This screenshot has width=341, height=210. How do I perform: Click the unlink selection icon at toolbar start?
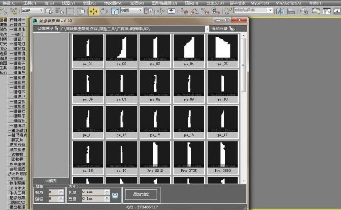[x=3, y=11]
